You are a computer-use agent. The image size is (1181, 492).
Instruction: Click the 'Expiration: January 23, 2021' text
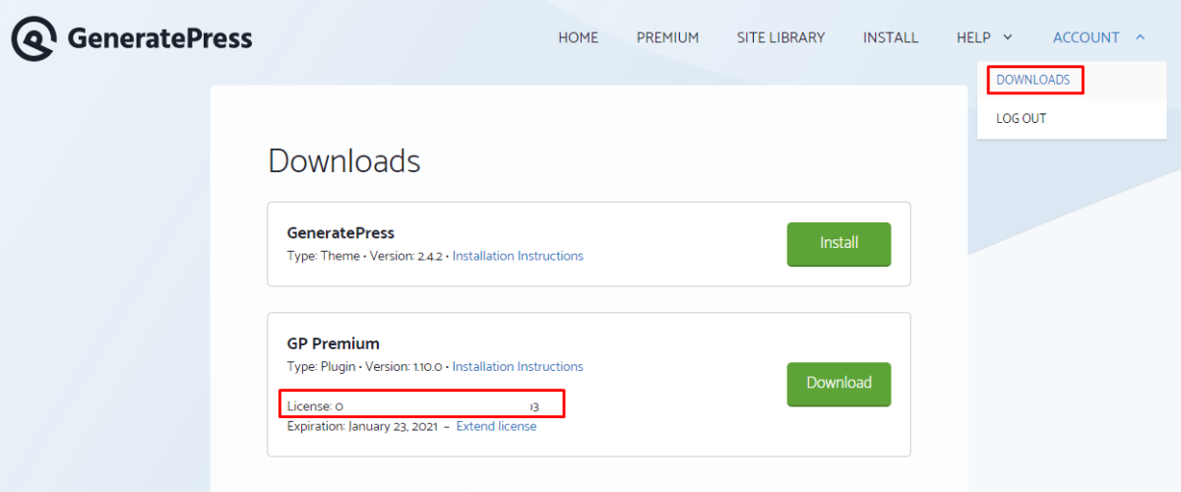click(363, 426)
